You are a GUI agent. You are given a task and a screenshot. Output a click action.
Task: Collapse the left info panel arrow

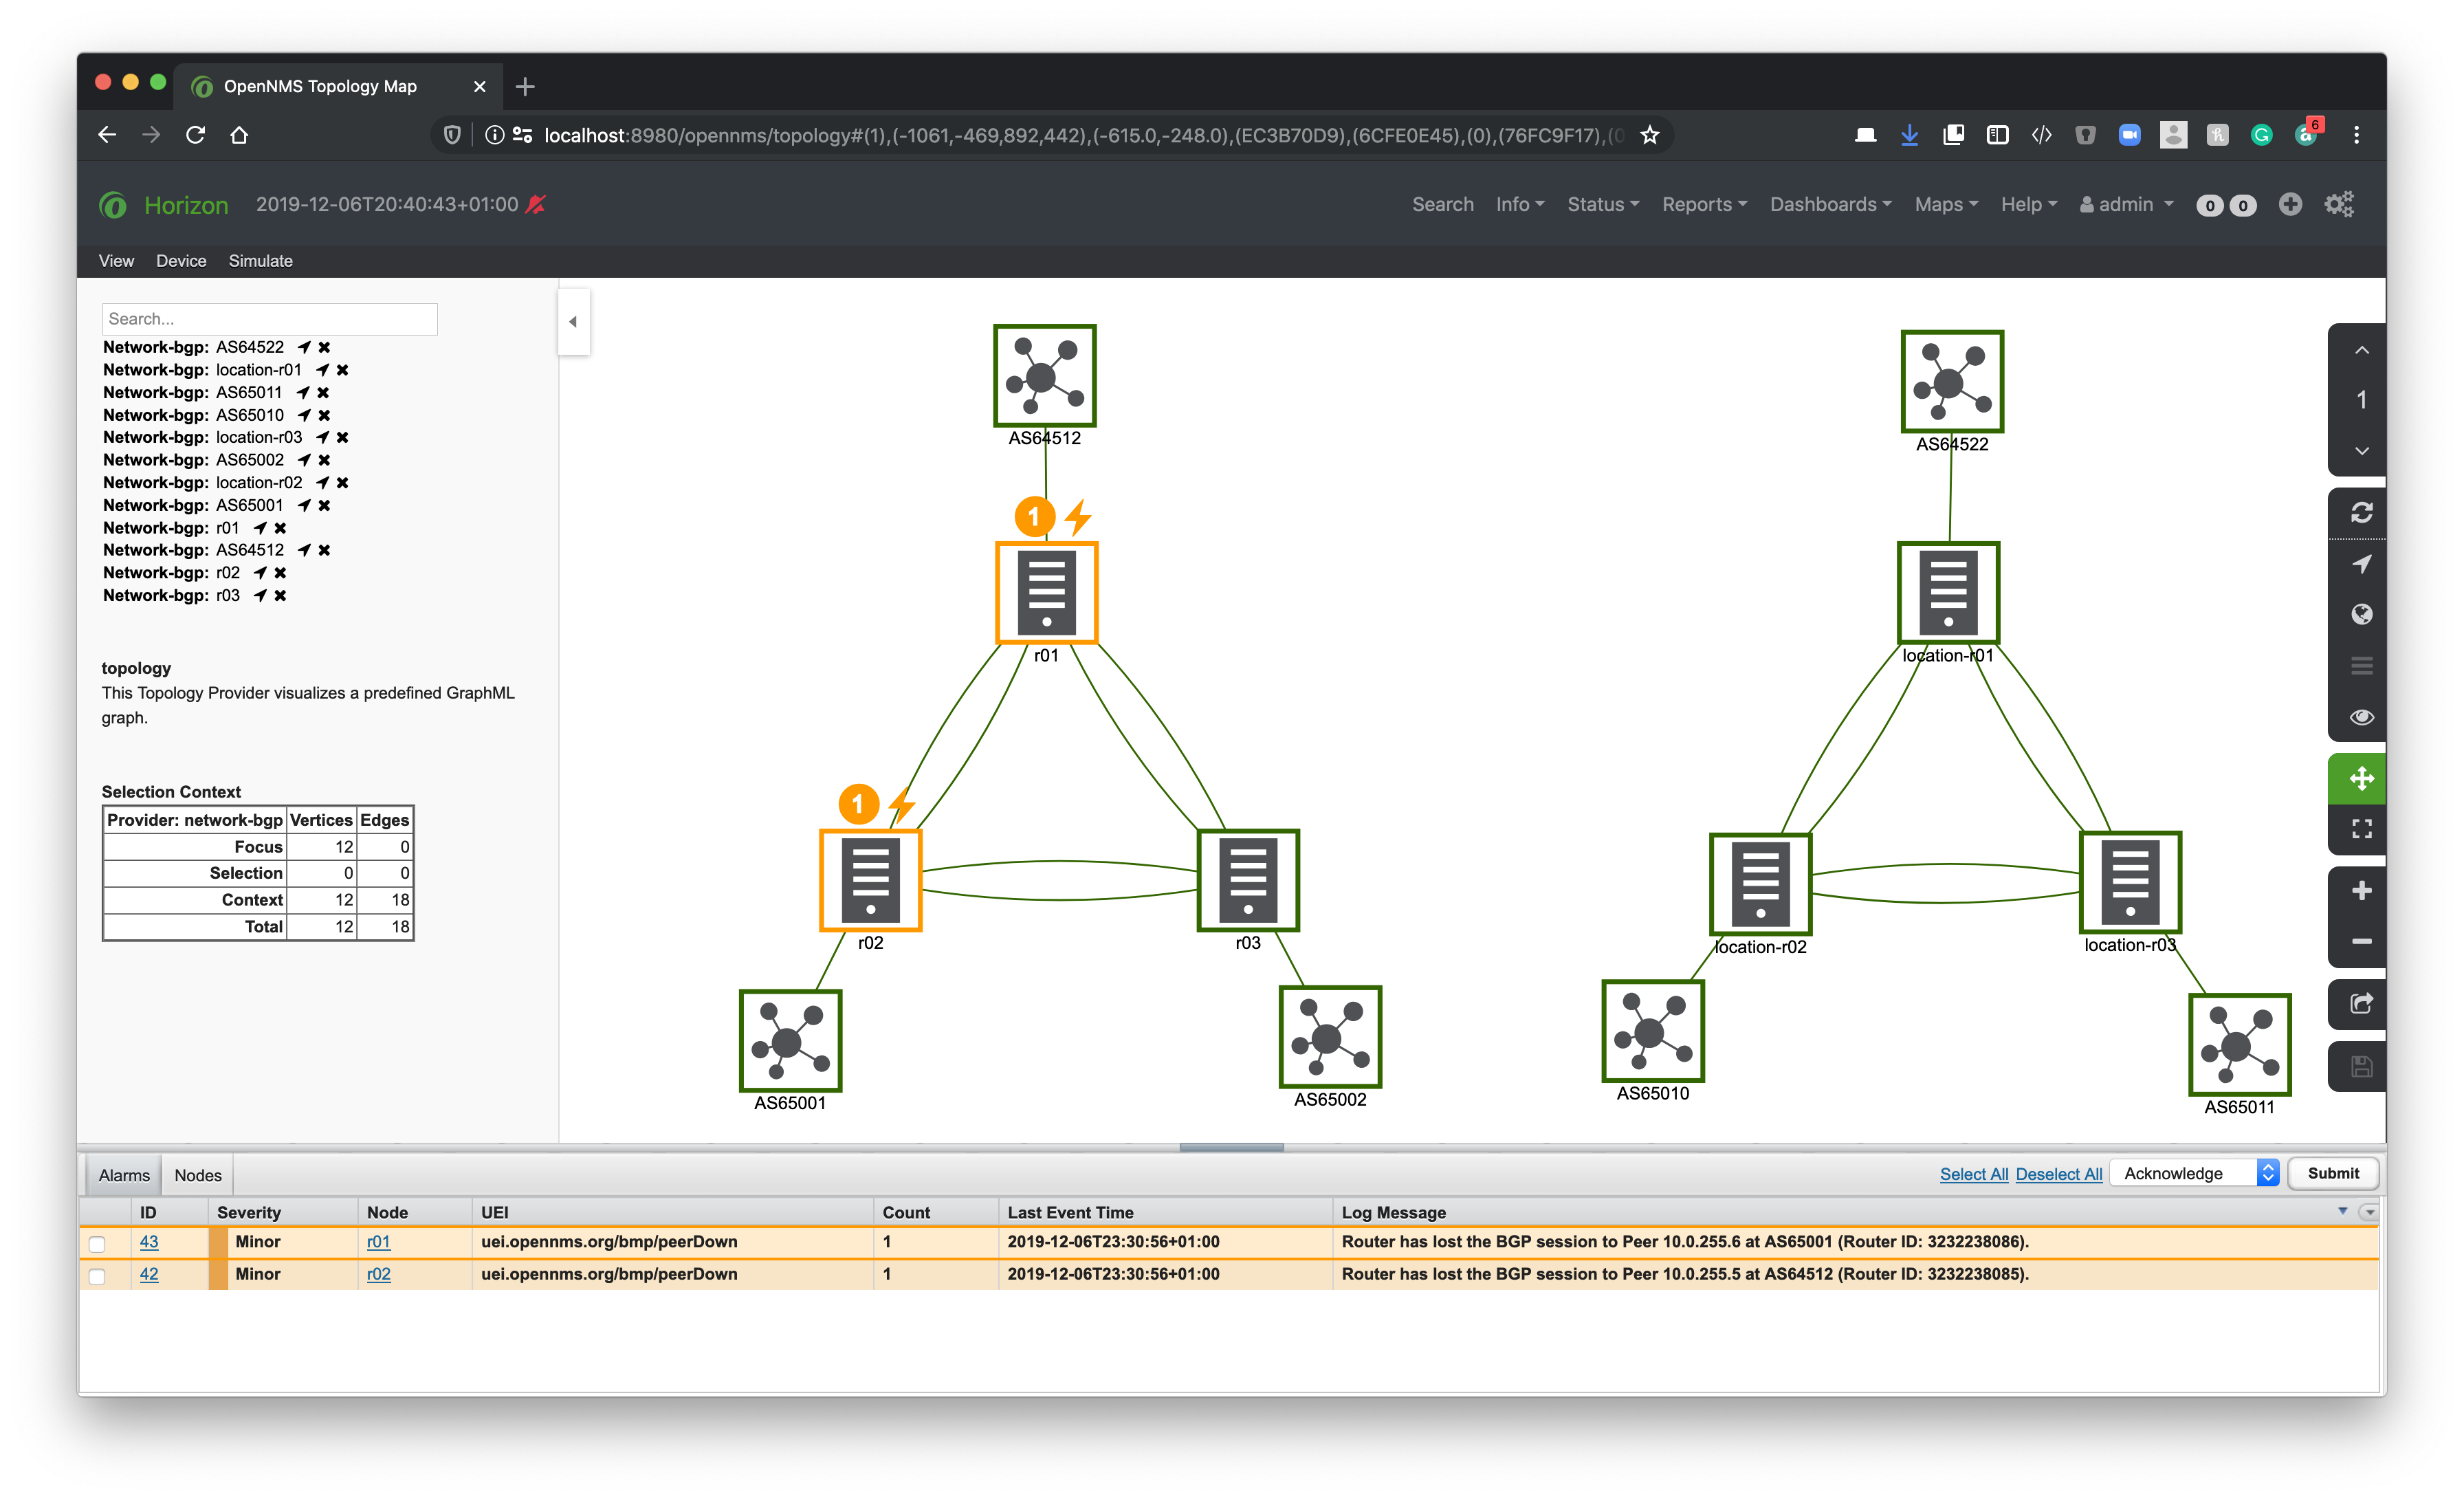(x=573, y=321)
